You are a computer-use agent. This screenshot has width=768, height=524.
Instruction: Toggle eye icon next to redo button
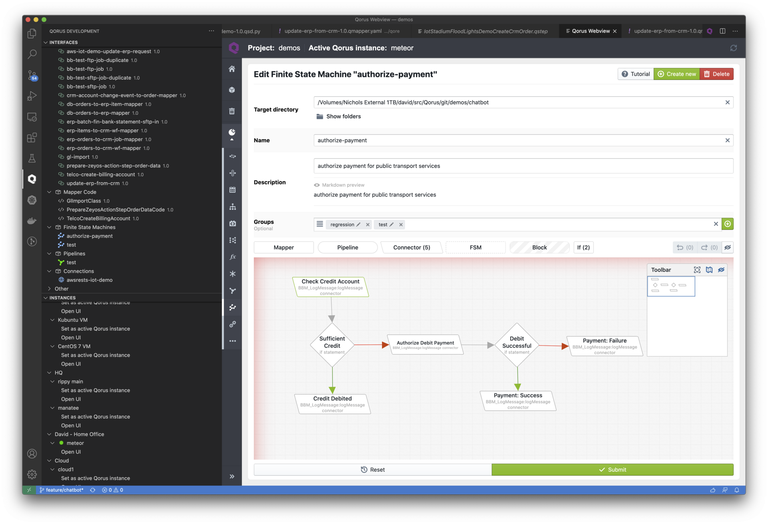(728, 247)
